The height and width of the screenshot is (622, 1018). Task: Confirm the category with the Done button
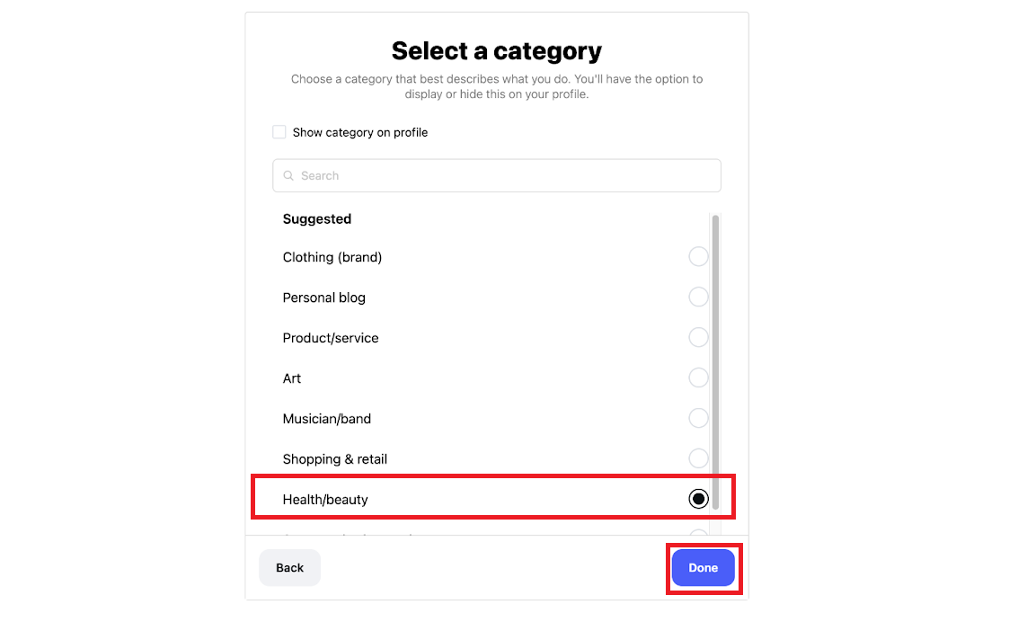pos(703,568)
